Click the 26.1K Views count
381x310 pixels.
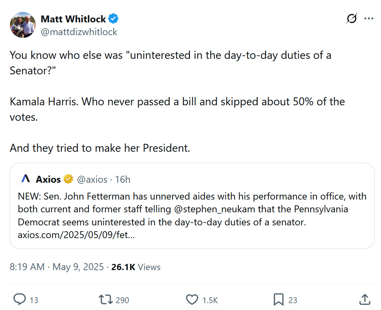point(136,267)
